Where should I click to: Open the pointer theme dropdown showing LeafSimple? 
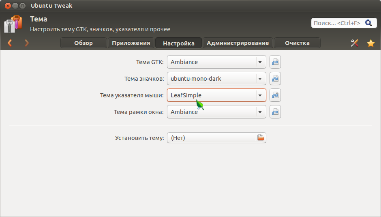point(216,95)
